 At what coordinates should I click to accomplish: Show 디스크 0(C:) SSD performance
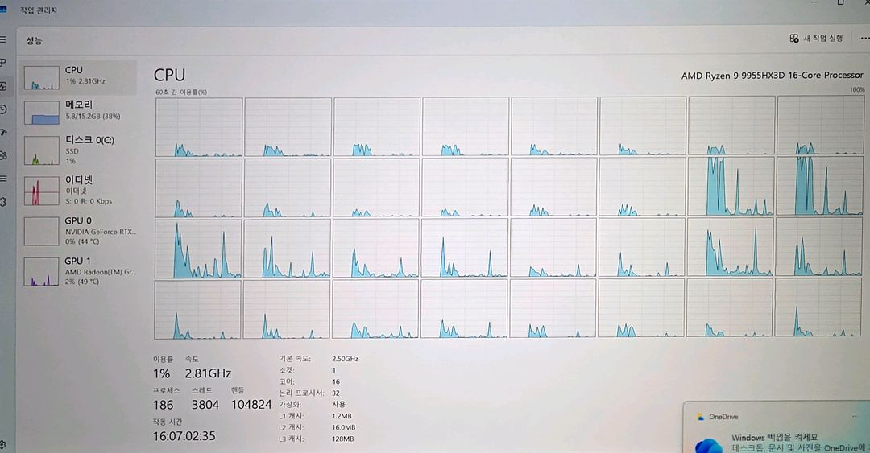coord(79,150)
